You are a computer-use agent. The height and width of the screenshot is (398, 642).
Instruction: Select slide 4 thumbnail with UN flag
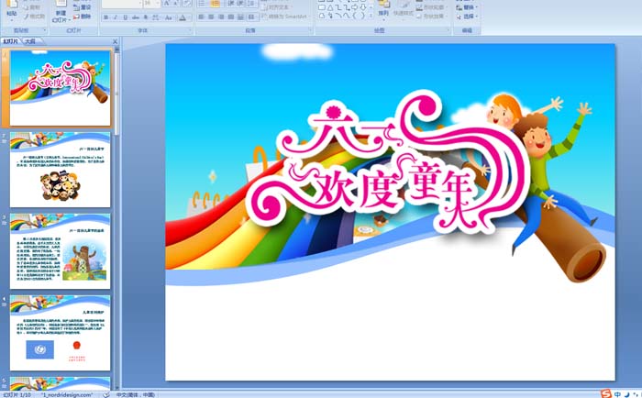tap(61, 333)
